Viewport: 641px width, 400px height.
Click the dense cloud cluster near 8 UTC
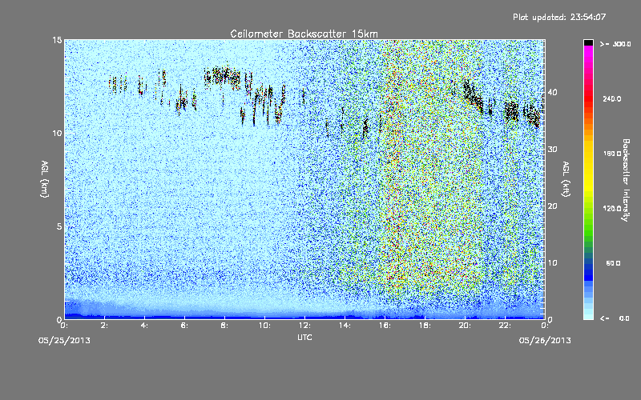pyautogui.click(x=223, y=77)
